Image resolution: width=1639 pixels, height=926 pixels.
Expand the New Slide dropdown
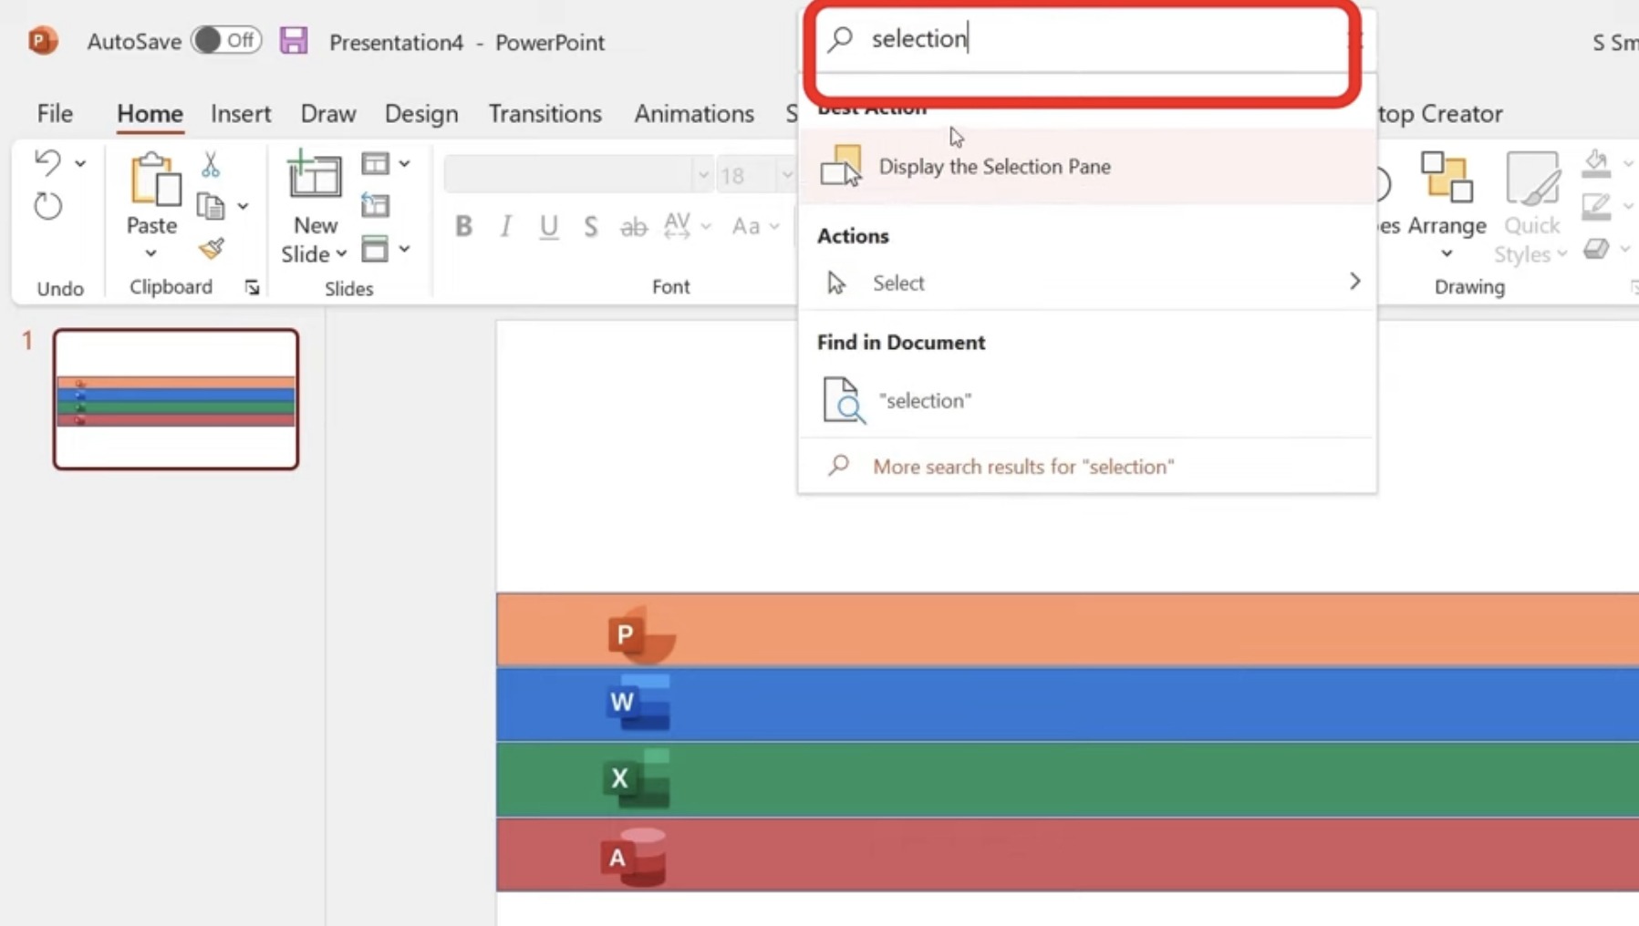click(341, 254)
